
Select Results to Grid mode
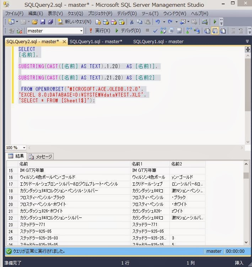215,31
